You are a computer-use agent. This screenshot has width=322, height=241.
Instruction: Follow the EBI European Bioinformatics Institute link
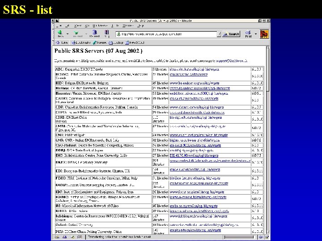(x=195, y=170)
